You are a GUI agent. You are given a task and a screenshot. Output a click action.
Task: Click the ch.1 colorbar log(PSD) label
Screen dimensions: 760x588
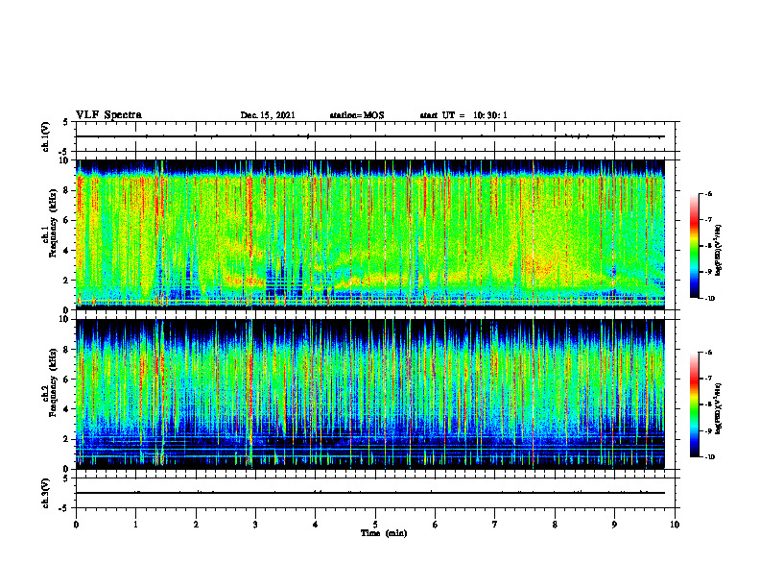(719, 250)
